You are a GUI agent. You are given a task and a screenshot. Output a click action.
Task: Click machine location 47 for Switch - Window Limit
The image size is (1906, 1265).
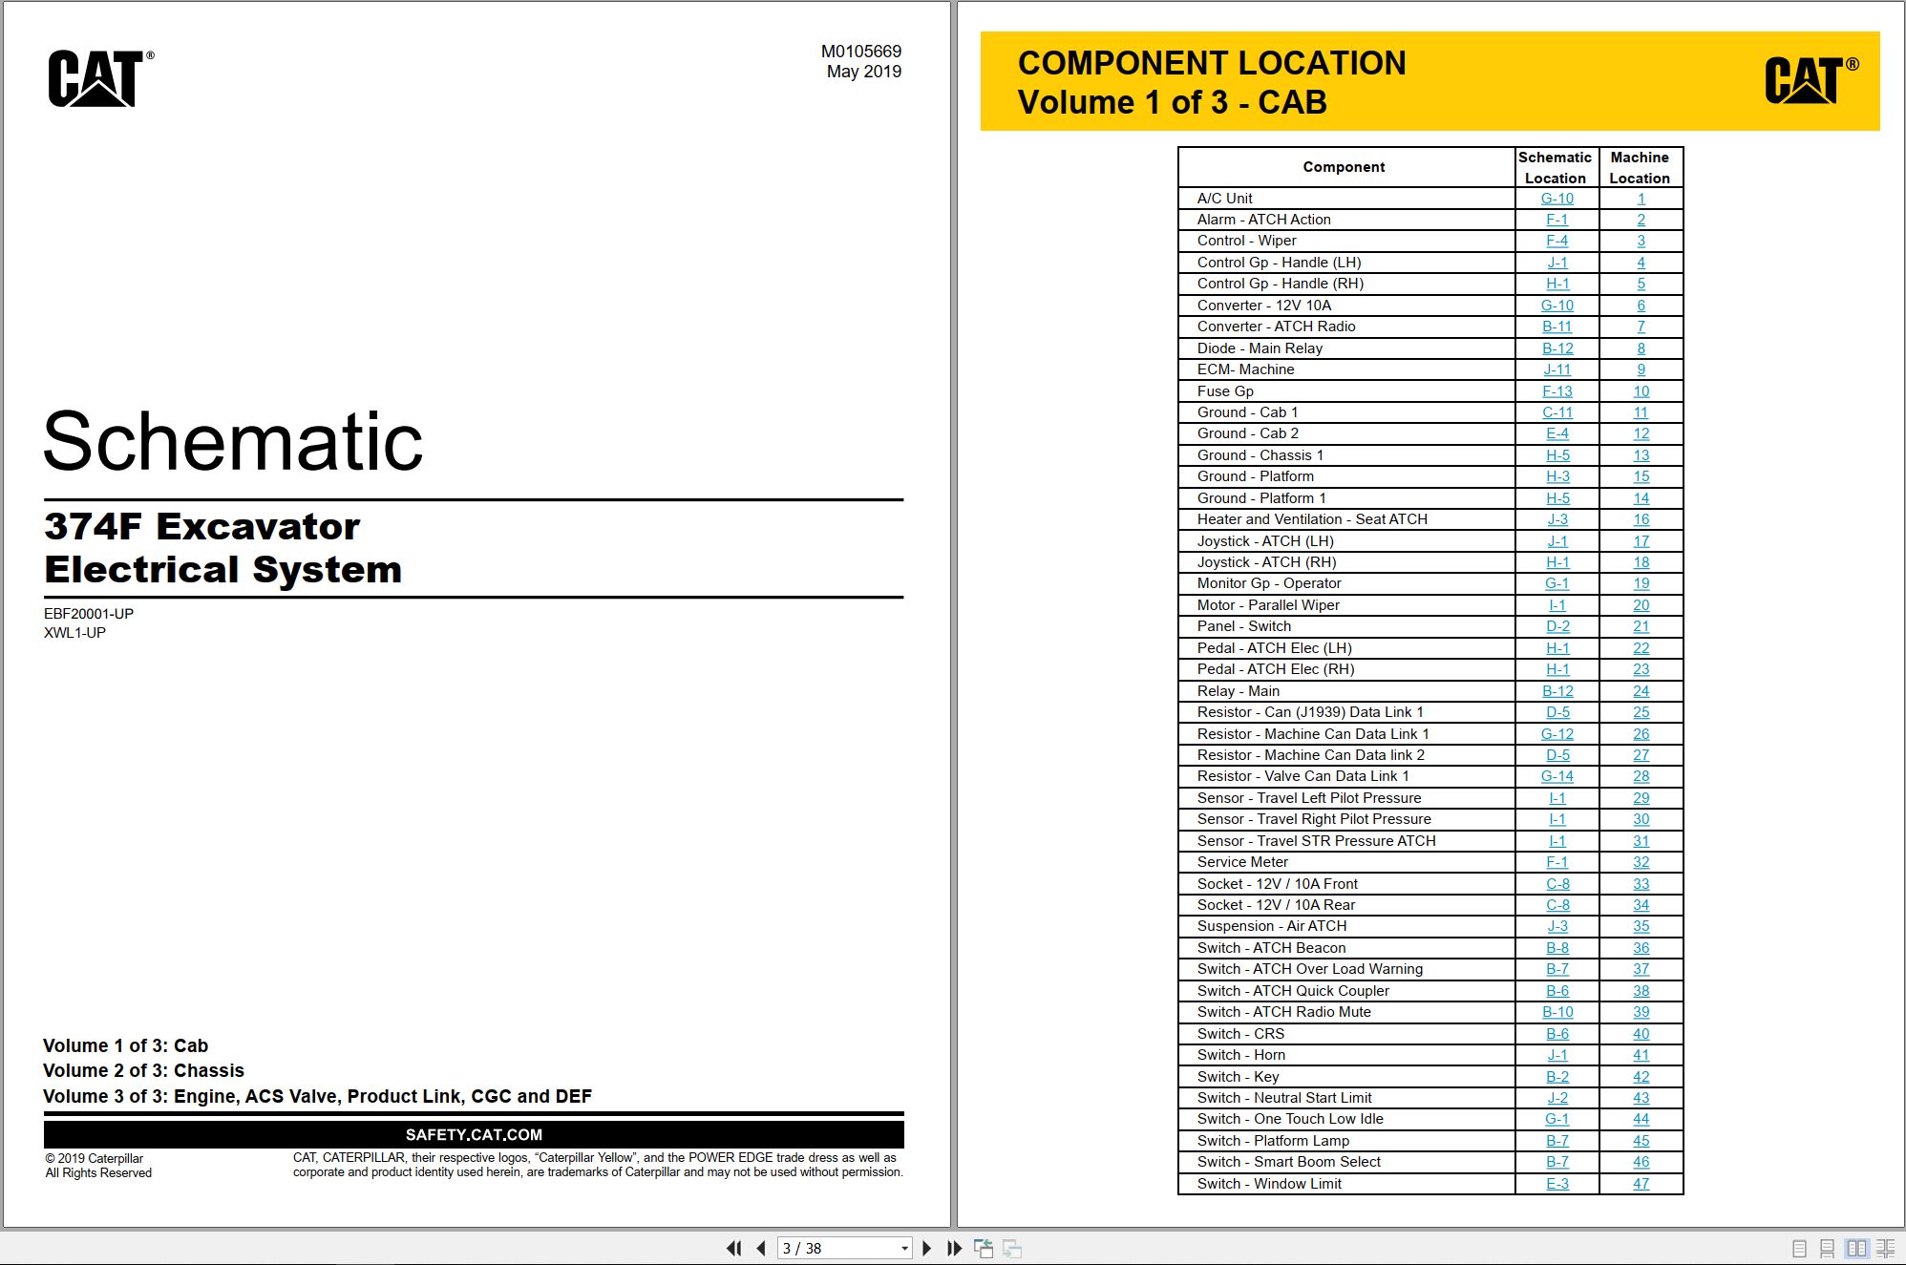(x=1641, y=1184)
